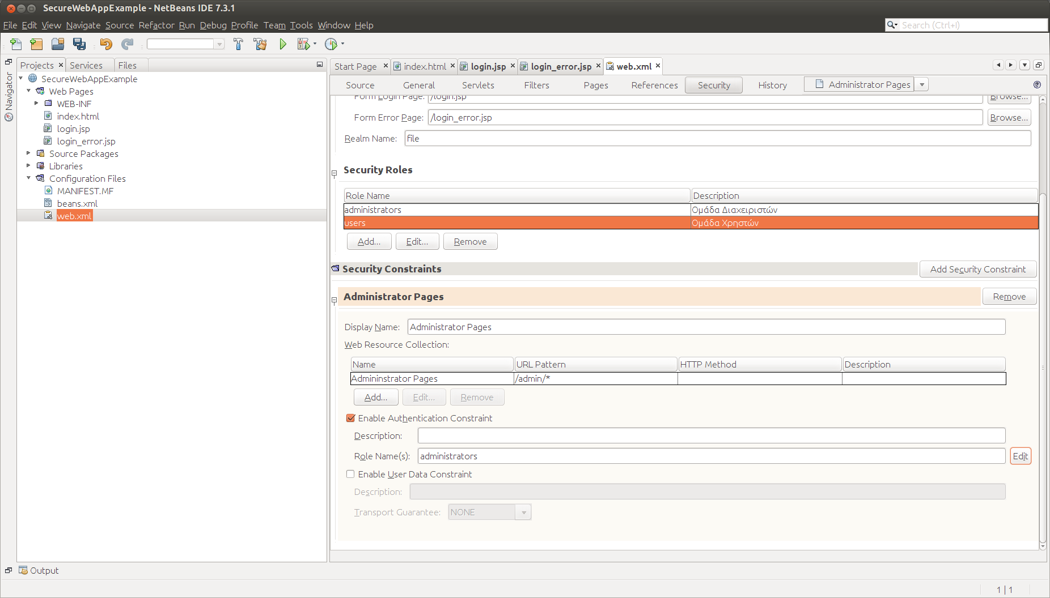
Task: Remove the Administrator Pages constraint
Action: (1009, 296)
